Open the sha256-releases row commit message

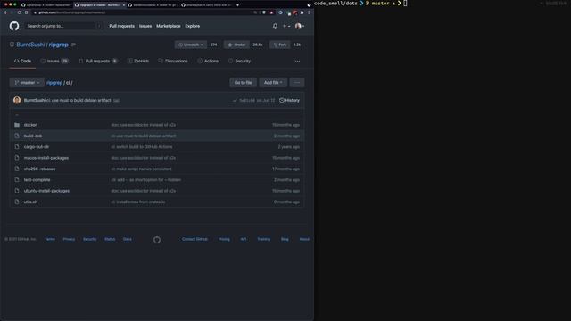point(141,169)
